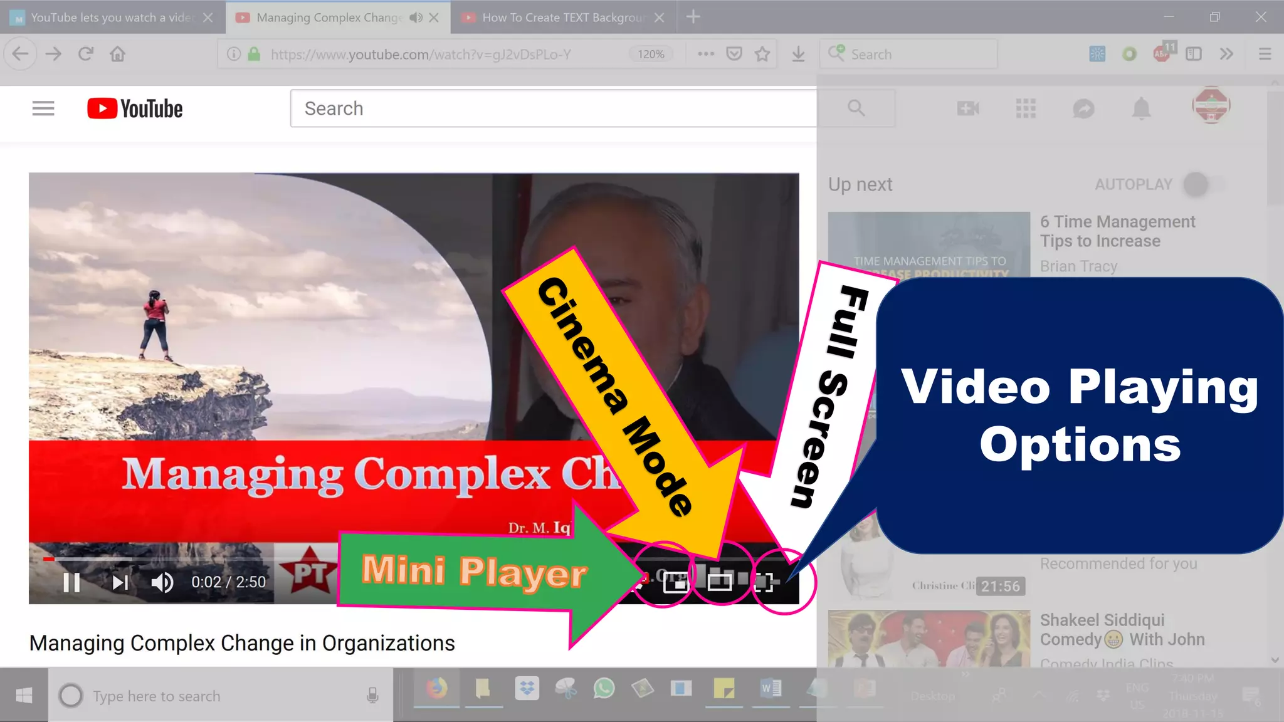Open Word from the taskbar

point(771,689)
